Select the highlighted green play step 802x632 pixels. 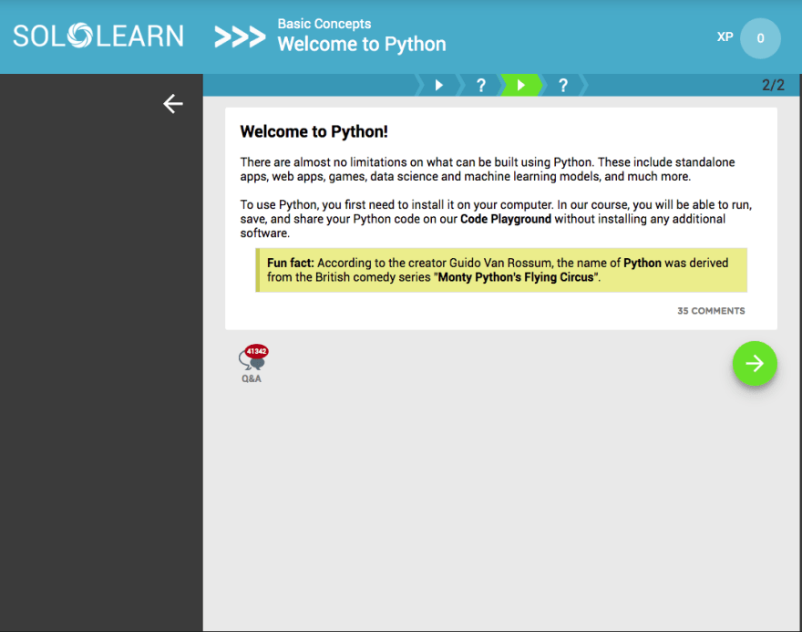coord(521,85)
